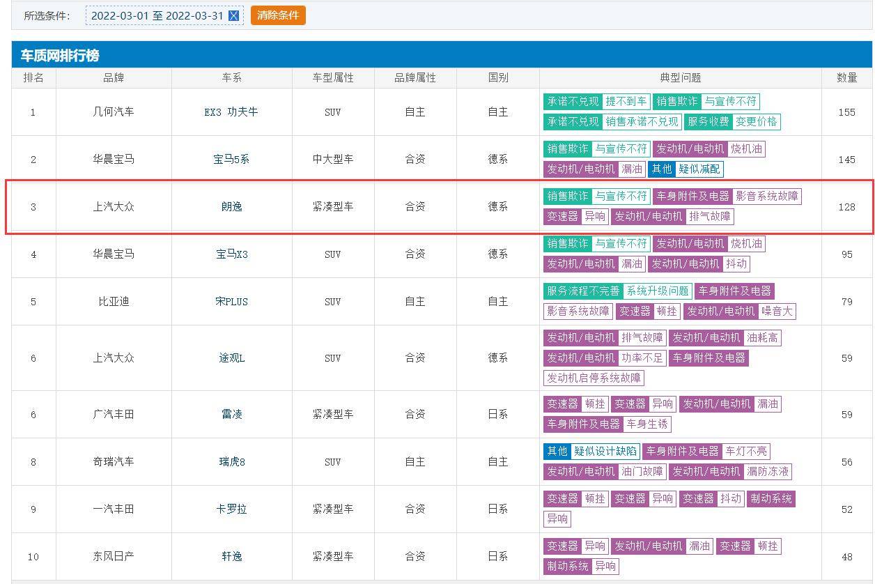
Task: Select the 提不到车 issue tag for EX3
Action: (x=626, y=102)
